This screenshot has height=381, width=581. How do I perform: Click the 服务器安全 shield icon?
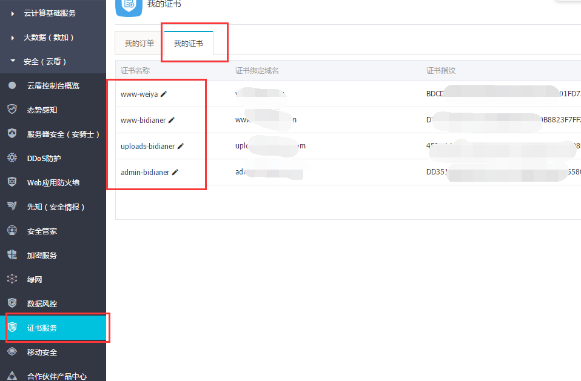(12, 134)
